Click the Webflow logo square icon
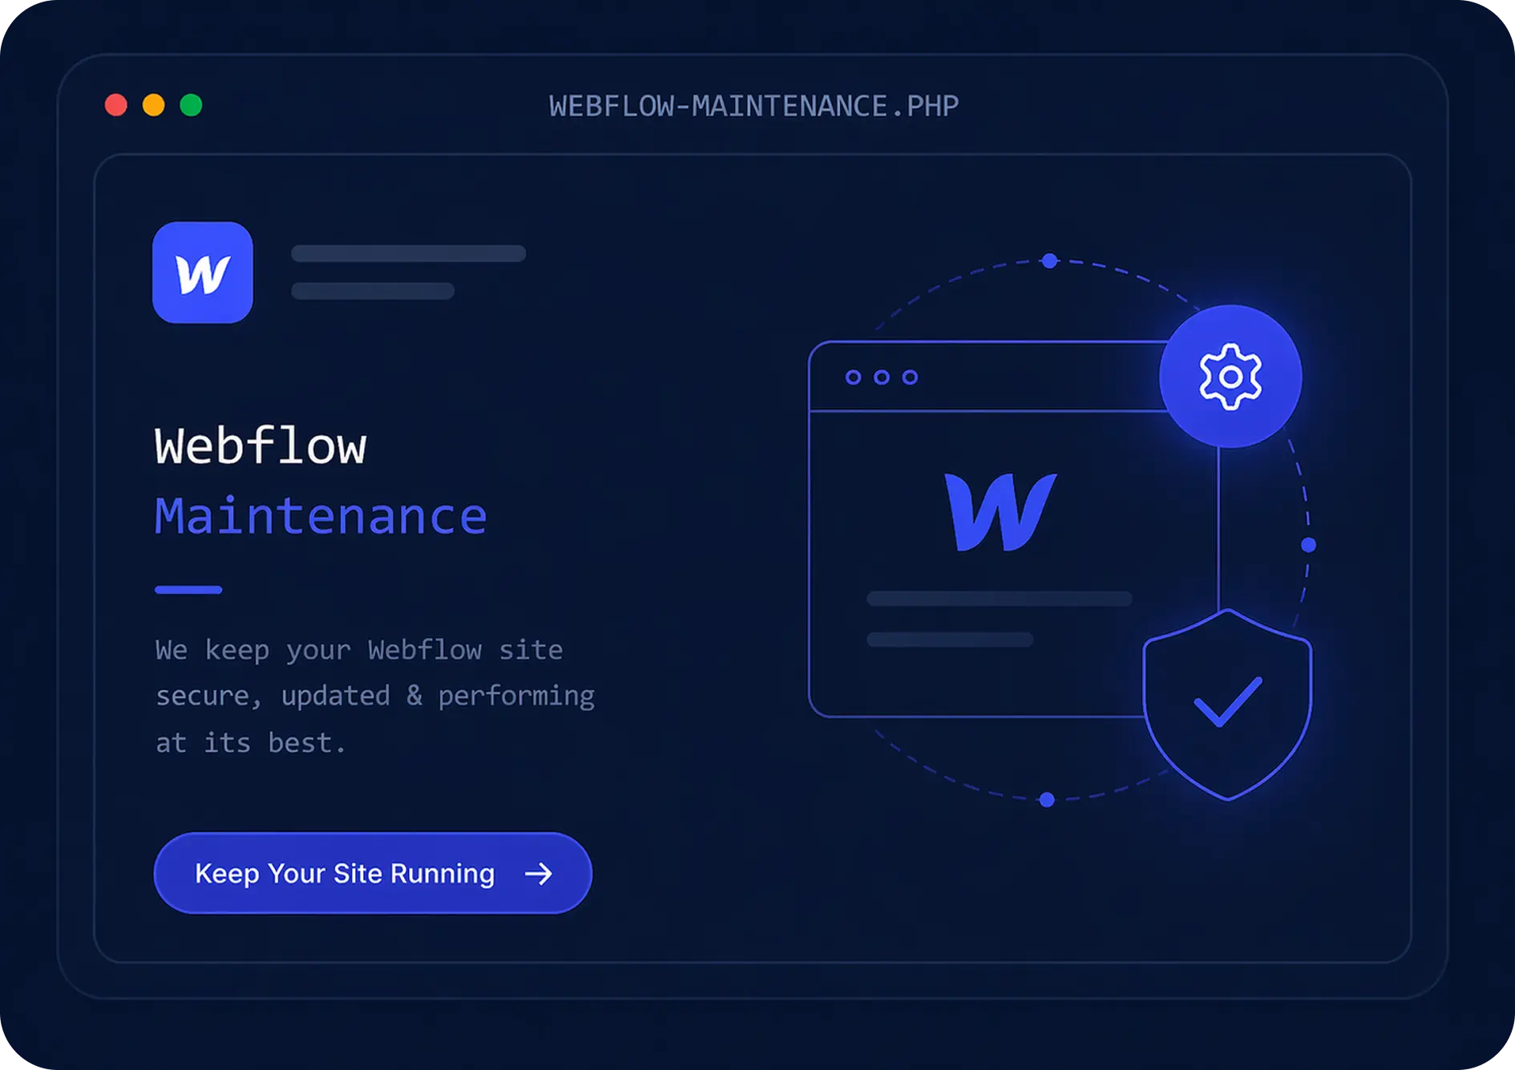The image size is (1515, 1070). click(203, 273)
